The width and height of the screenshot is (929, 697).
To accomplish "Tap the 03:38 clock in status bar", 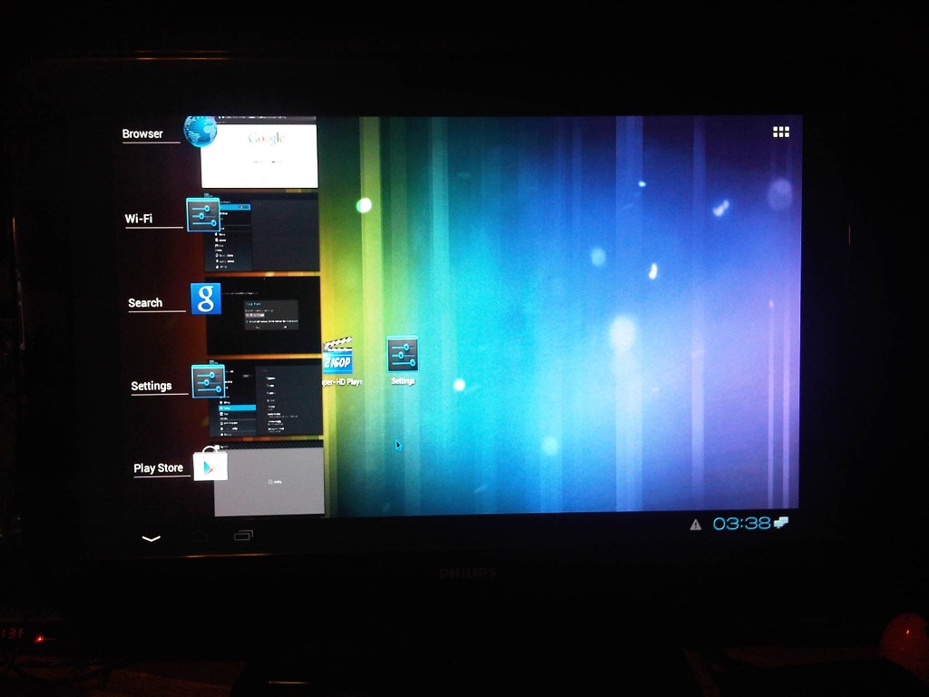I will [742, 524].
